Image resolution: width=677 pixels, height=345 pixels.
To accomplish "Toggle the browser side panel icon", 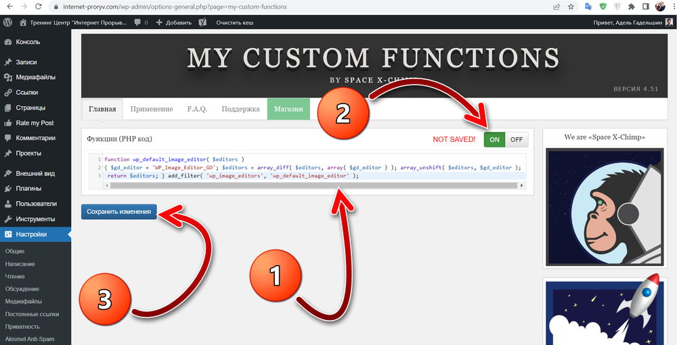I will [645, 7].
